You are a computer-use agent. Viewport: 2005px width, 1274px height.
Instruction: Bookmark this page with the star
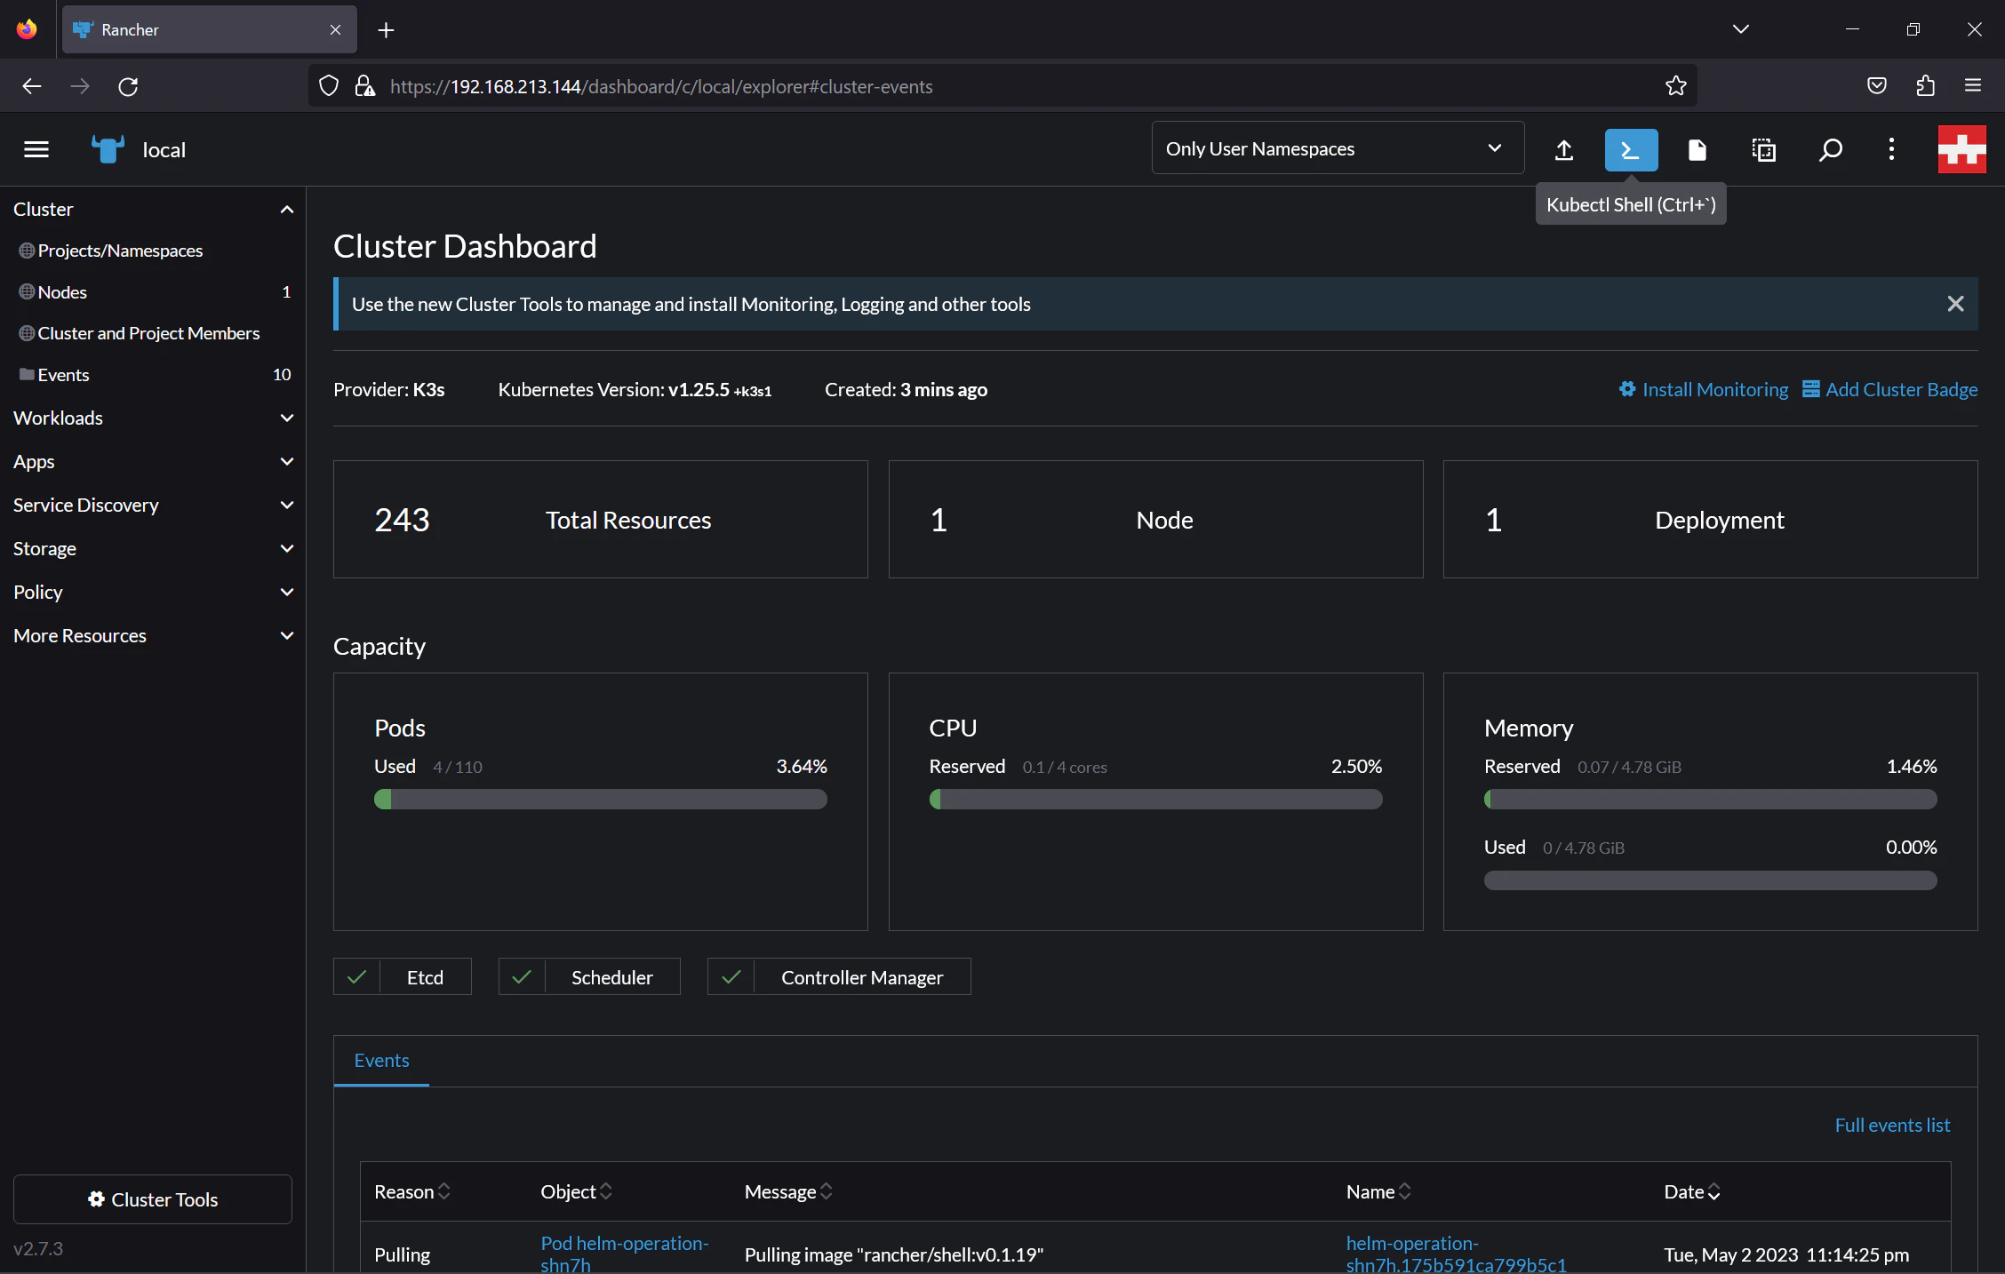coord(1675,86)
